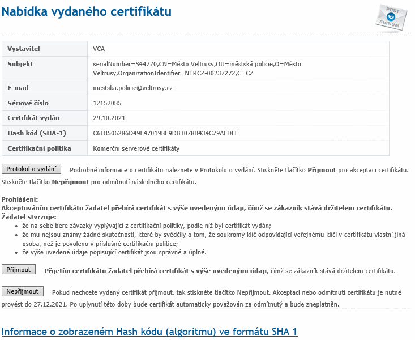Click the issue date 29.10.2021
Image resolution: width=415 pixels, height=340 pixels.
point(109,118)
